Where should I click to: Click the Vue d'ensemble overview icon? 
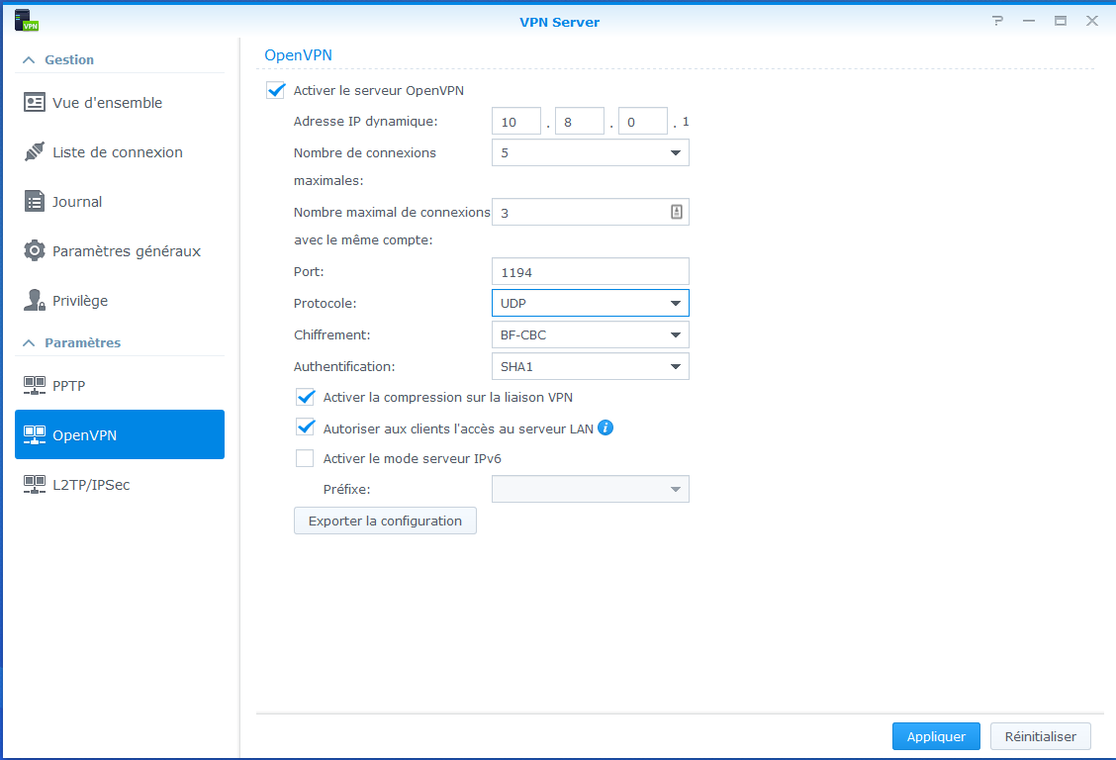click(35, 103)
